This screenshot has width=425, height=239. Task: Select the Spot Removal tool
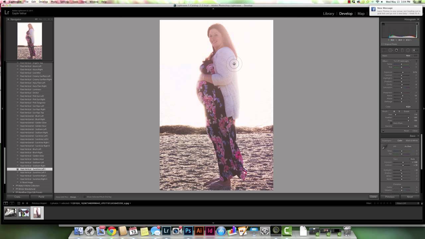390,50
